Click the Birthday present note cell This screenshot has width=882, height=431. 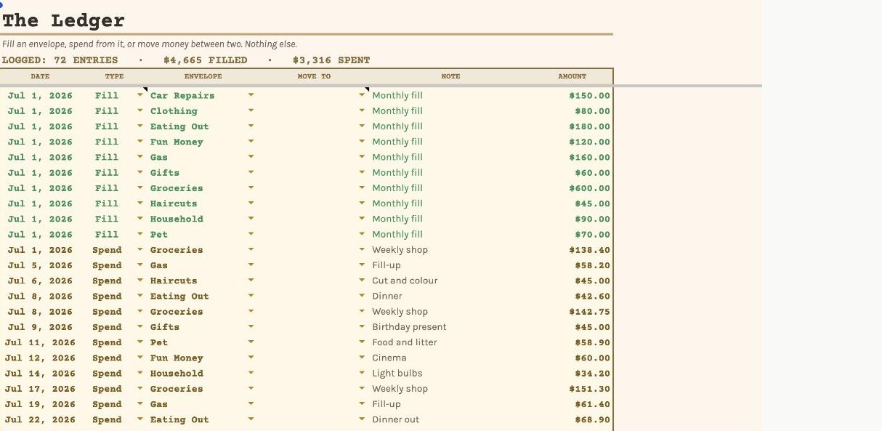click(409, 327)
